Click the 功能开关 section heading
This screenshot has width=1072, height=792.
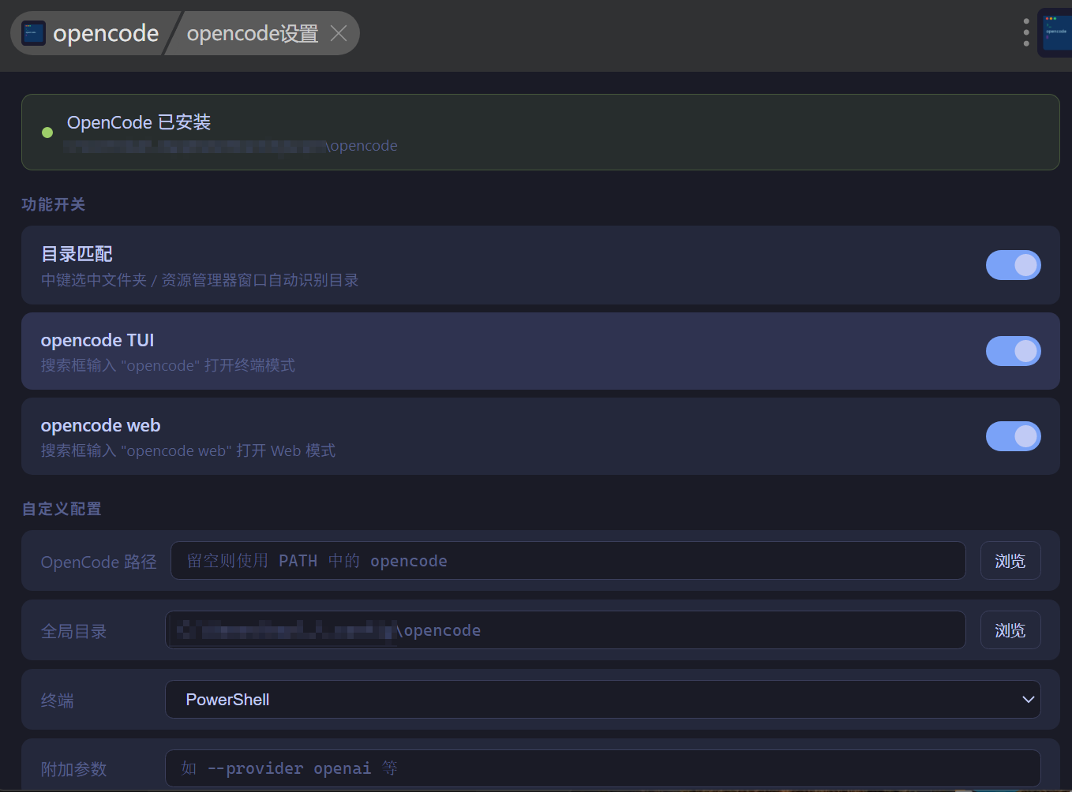[54, 204]
